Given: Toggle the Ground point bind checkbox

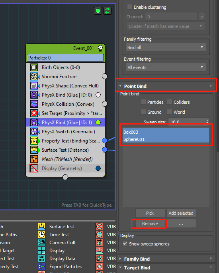Looking at the screenshot, I should tap(143, 112).
